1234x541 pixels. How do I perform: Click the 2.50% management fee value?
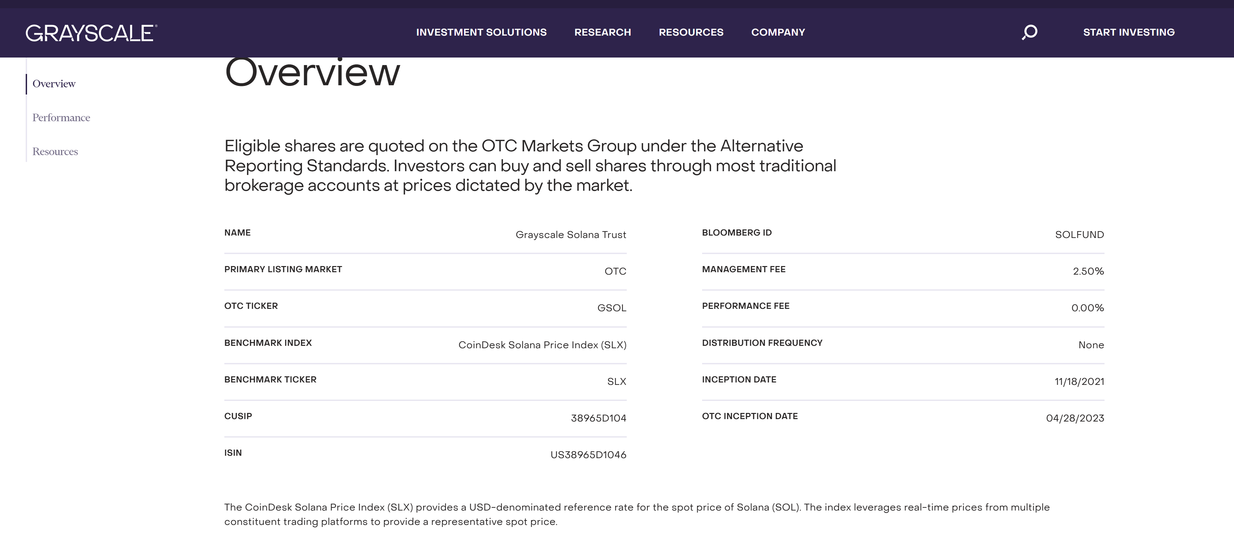[x=1088, y=272]
